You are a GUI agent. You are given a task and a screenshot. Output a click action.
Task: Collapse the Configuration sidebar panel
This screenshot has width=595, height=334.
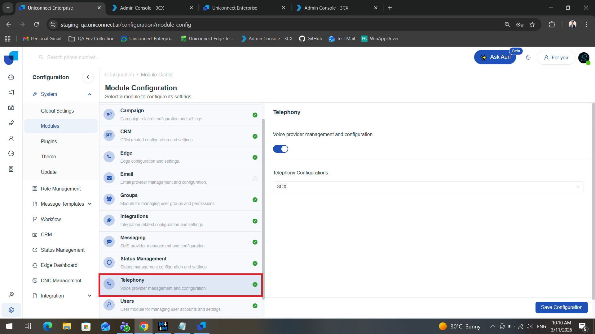pos(88,77)
